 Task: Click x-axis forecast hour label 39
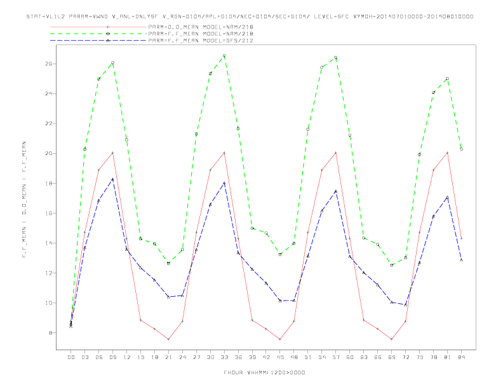tap(252, 357)
